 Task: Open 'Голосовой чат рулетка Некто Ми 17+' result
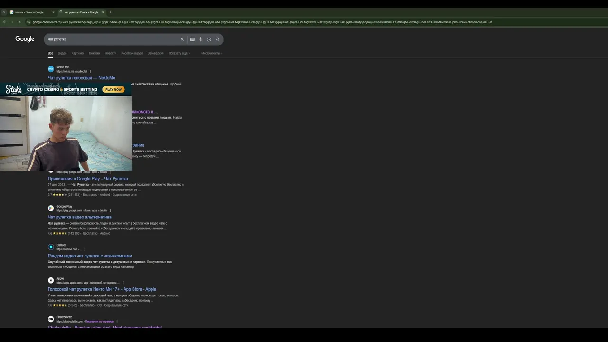(102, 289)
